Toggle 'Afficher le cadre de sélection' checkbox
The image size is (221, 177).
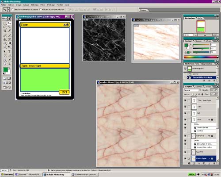[41, 10]
